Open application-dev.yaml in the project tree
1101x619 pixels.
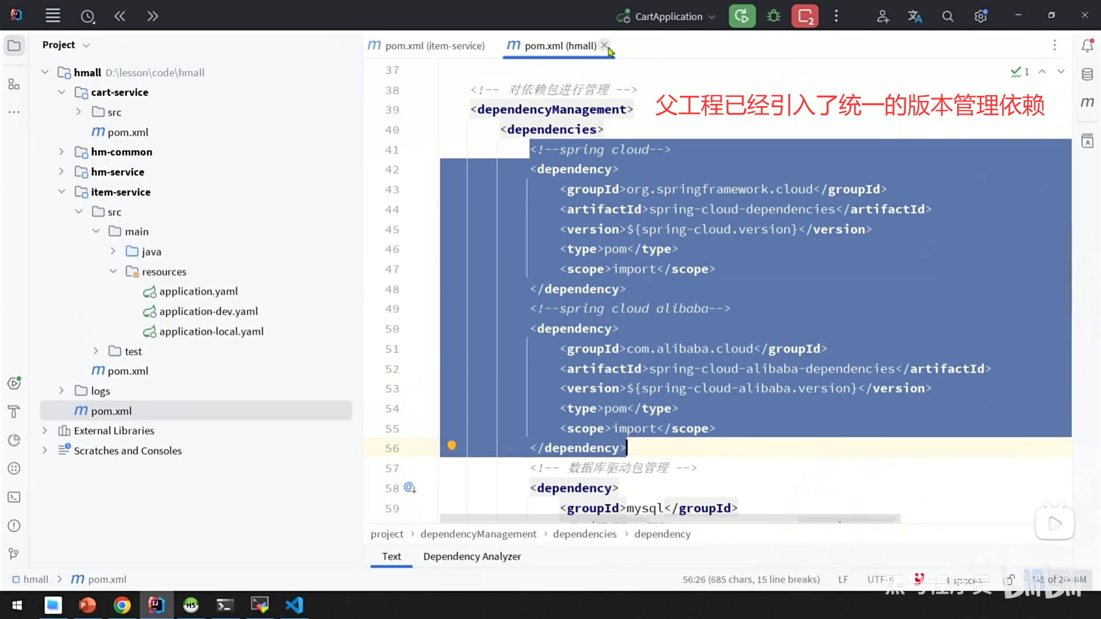[208, 311]
